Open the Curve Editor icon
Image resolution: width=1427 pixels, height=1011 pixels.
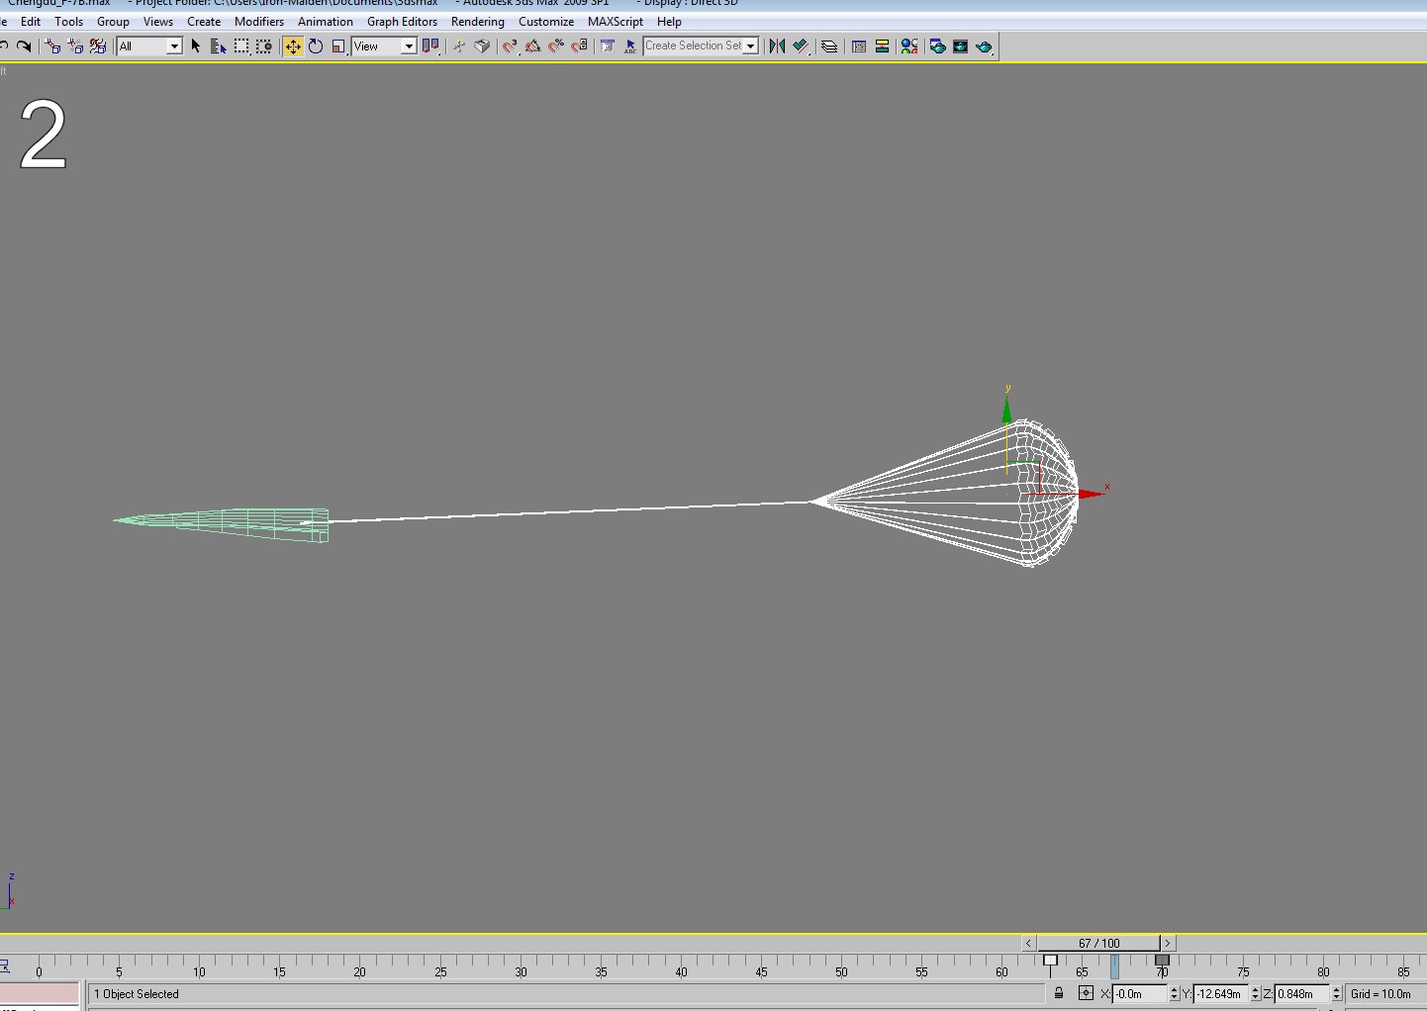coord(859,46)
